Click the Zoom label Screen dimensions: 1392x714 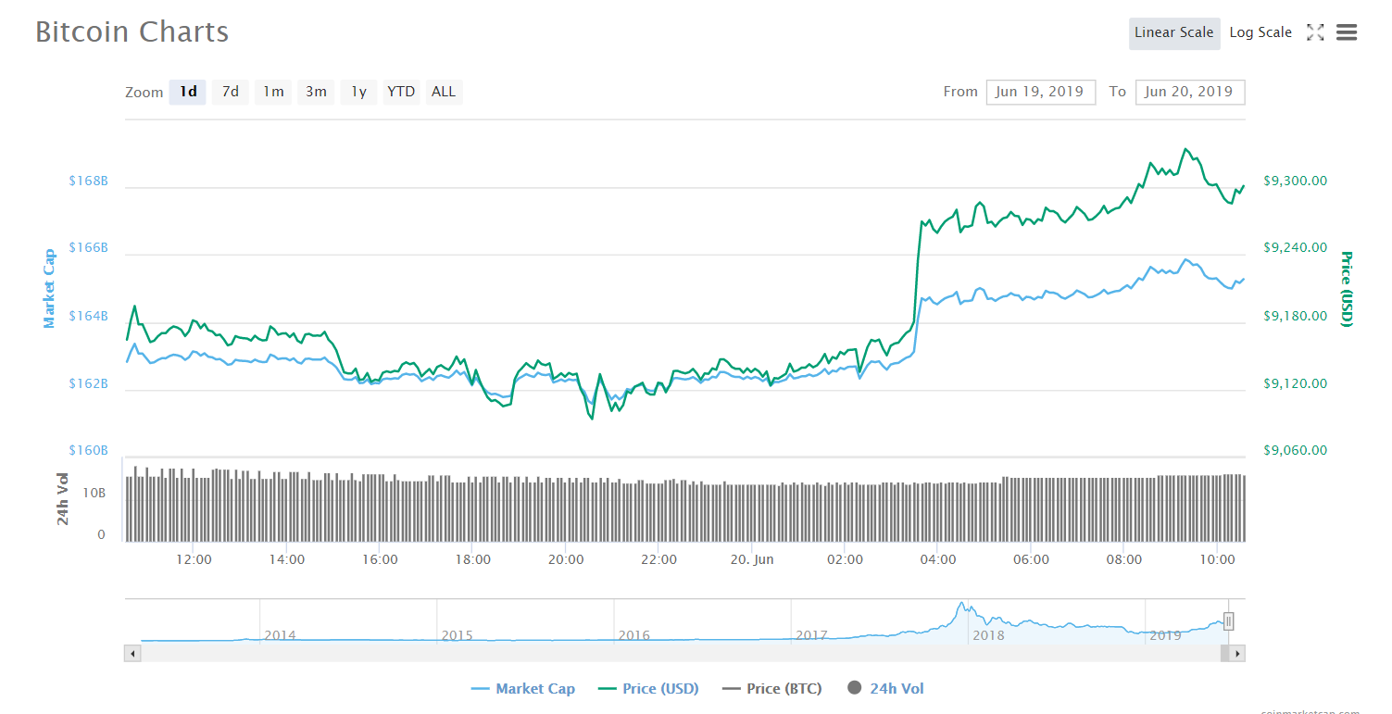point(144,93)
